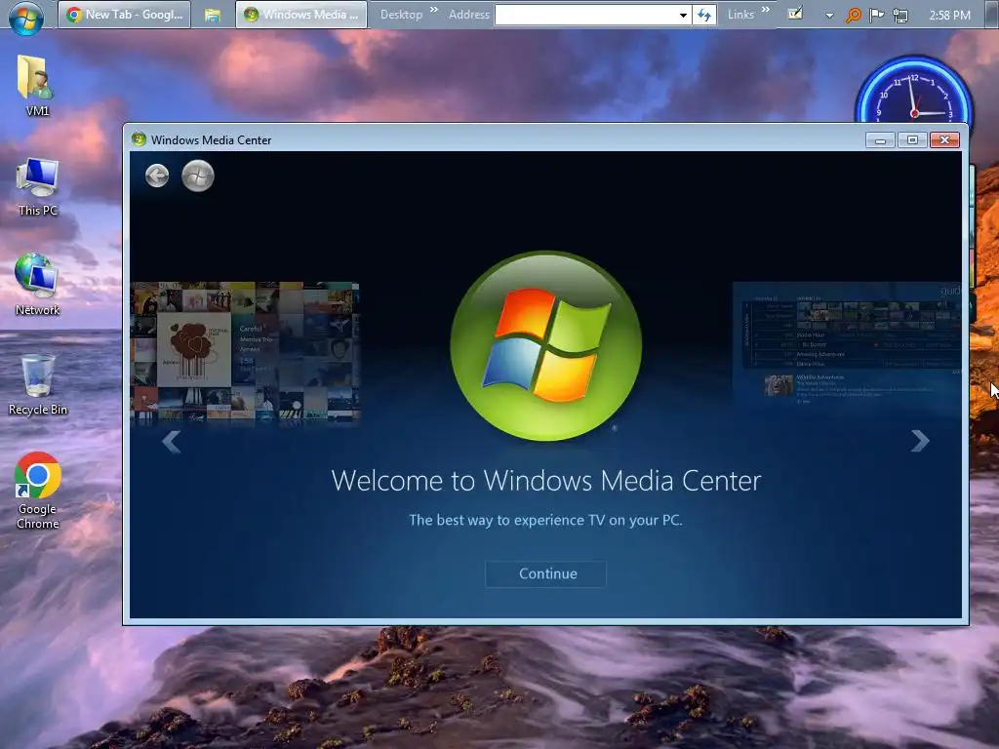
Task: Close the Windows Media Center window
Action: [944, 140]
